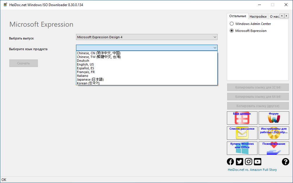Expand the Выбрать выпуск edition dropdown
293x183 pixels.
[x=147, y=37]
